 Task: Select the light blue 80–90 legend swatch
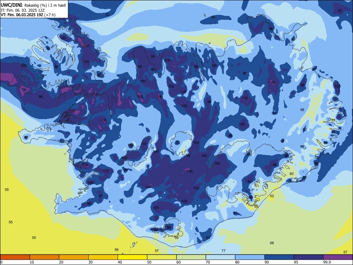pyautogui.click(x=250, y=257)
